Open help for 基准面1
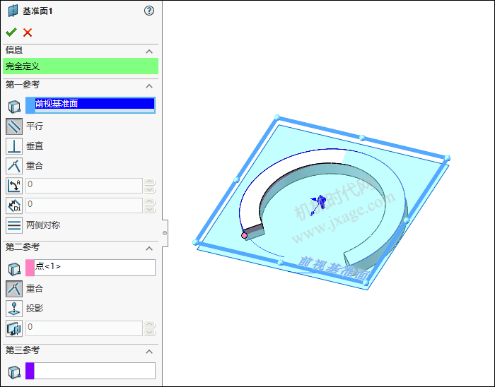This screenshot has width=495, height=387. coord(149,11)
